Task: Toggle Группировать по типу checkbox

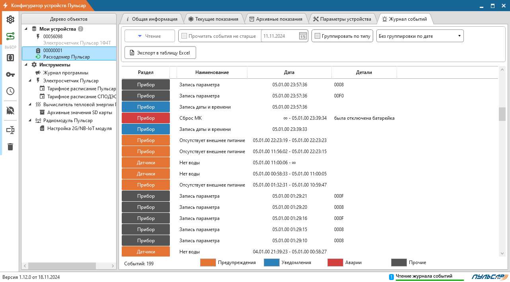Action: tap(317, 36)
